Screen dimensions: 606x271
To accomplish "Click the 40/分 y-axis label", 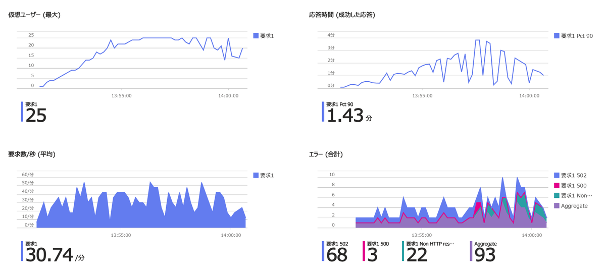I will 27,191.
